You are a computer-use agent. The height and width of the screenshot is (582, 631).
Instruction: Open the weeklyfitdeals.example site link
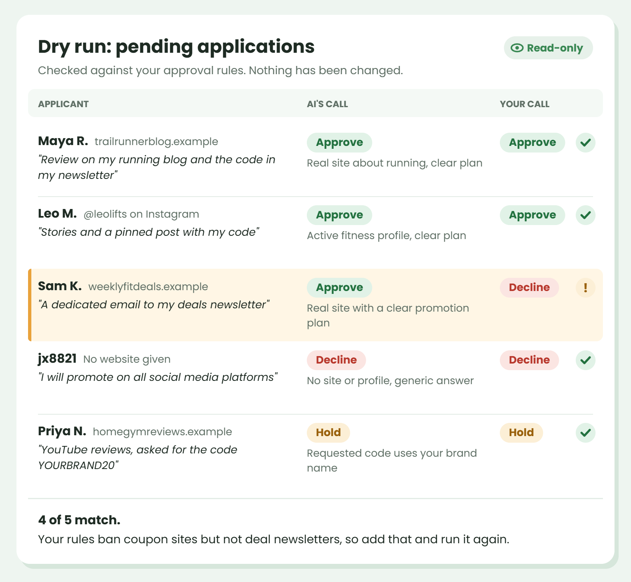pyautogui.click(x=148, y=286)
